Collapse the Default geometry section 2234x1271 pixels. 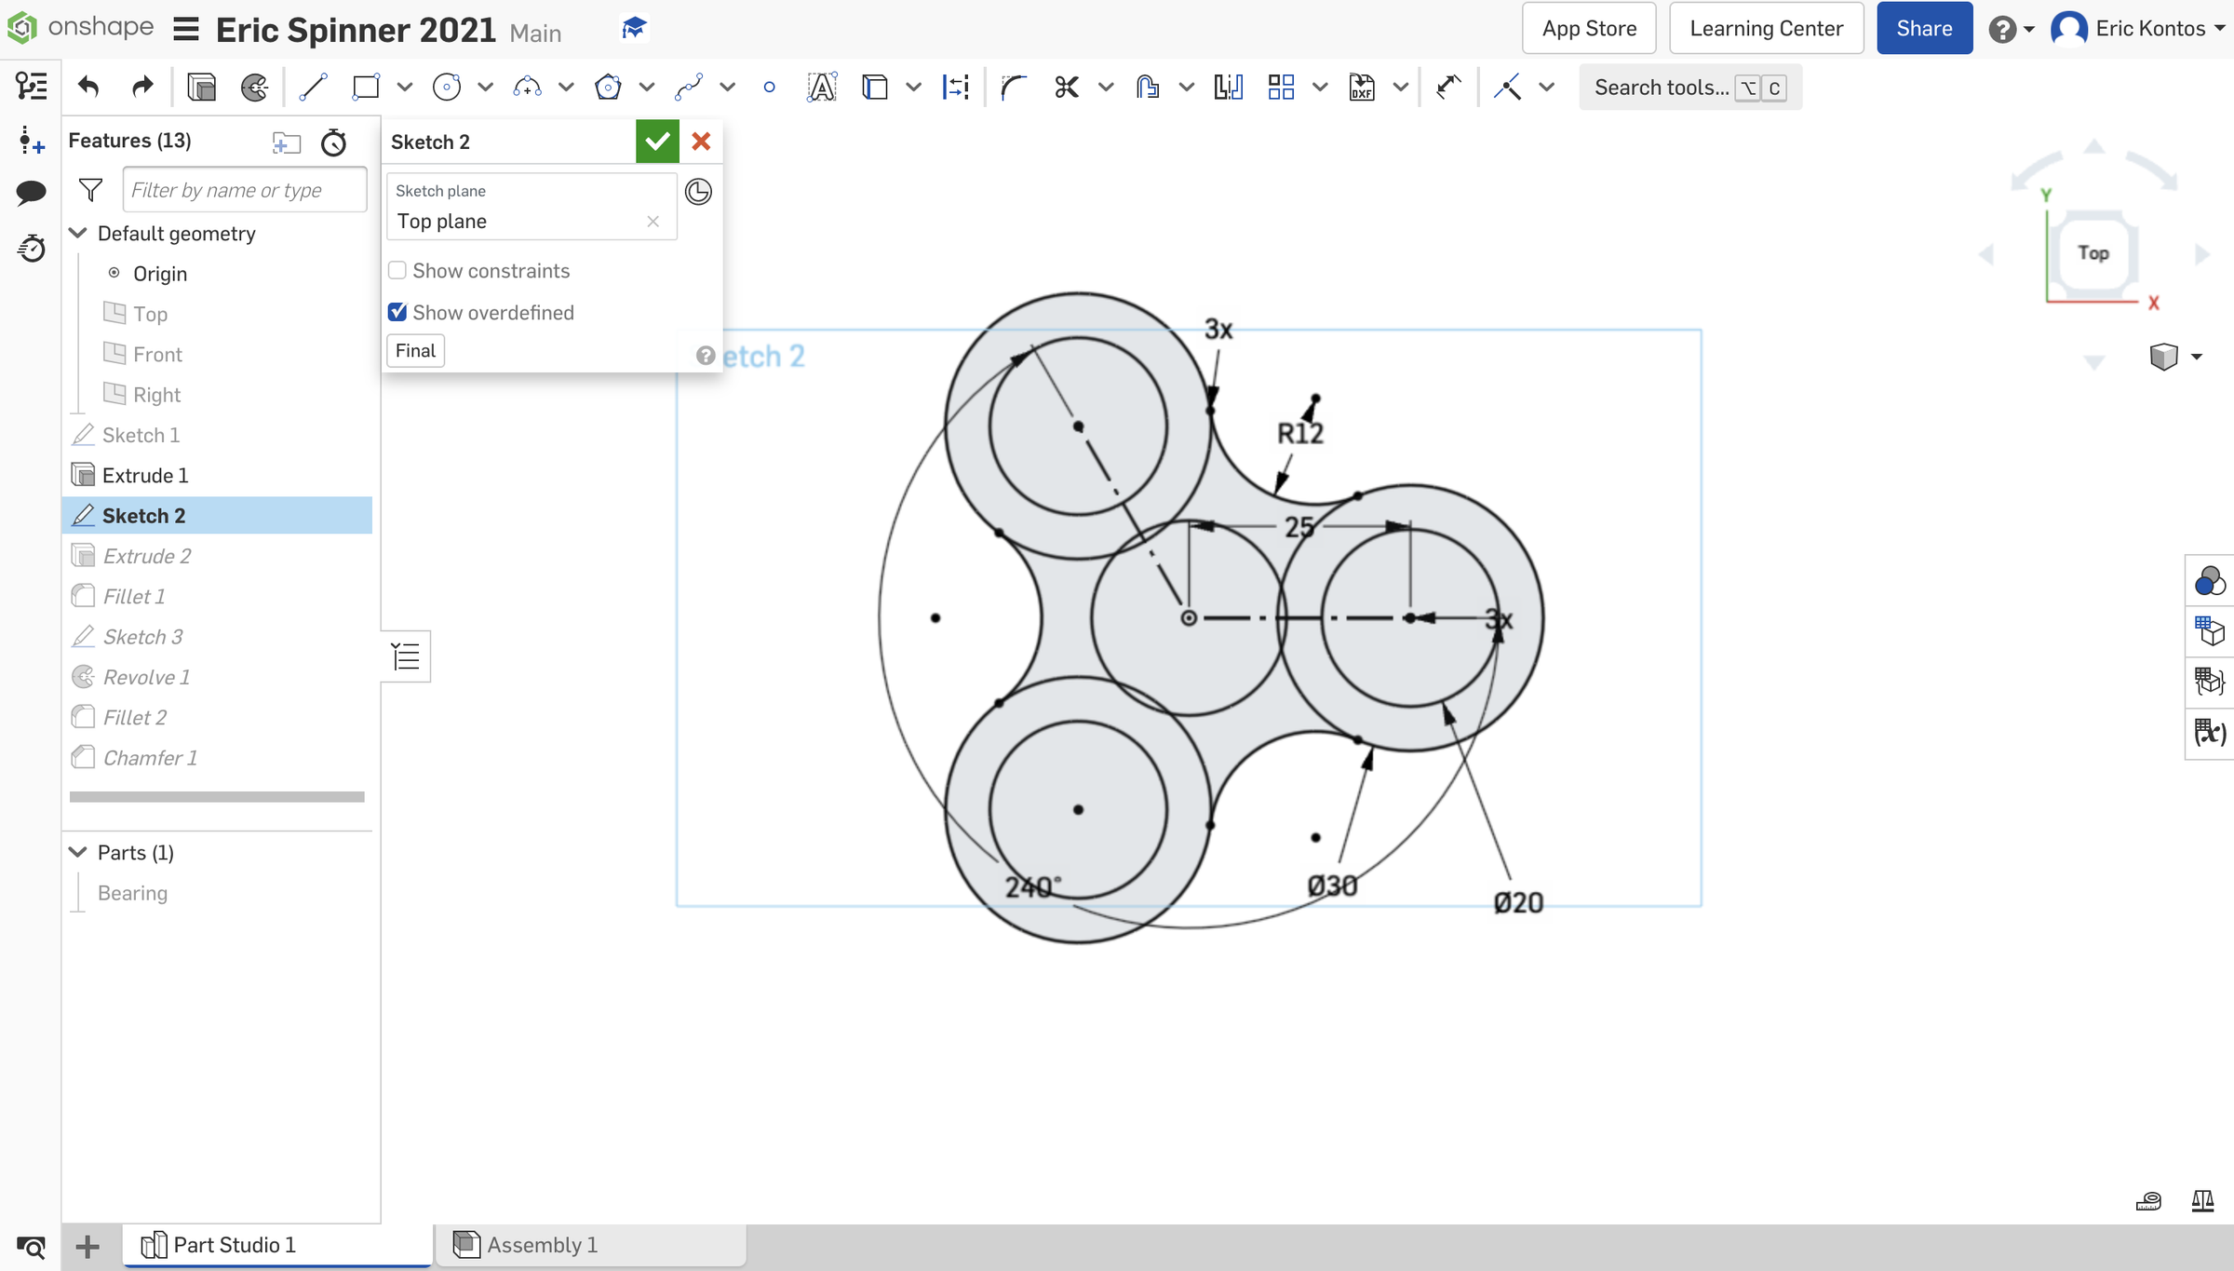(x=77, y=233)
